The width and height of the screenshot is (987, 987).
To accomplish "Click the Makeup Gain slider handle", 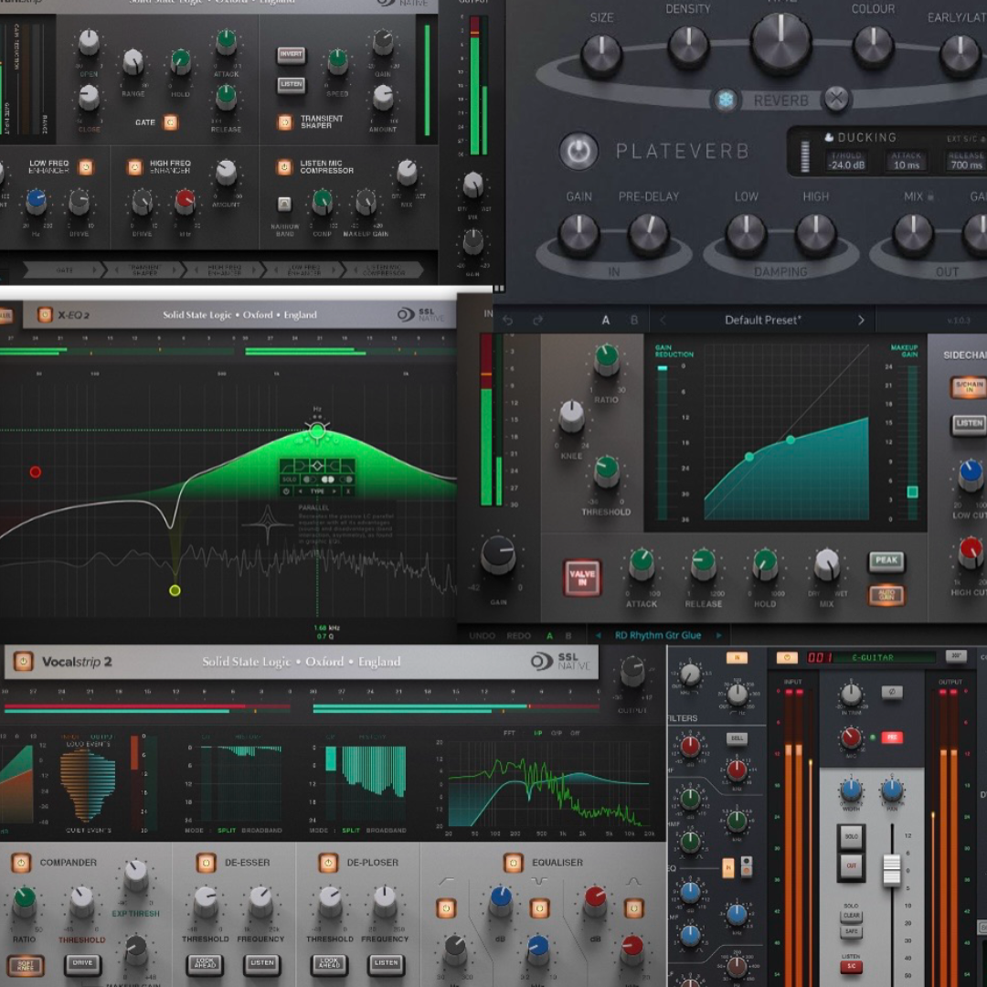I will [912, 492].
